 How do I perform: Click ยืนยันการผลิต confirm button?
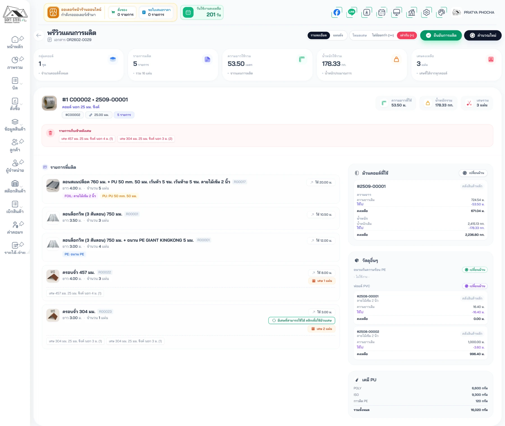pyautogui.click(x=441, y=35)
